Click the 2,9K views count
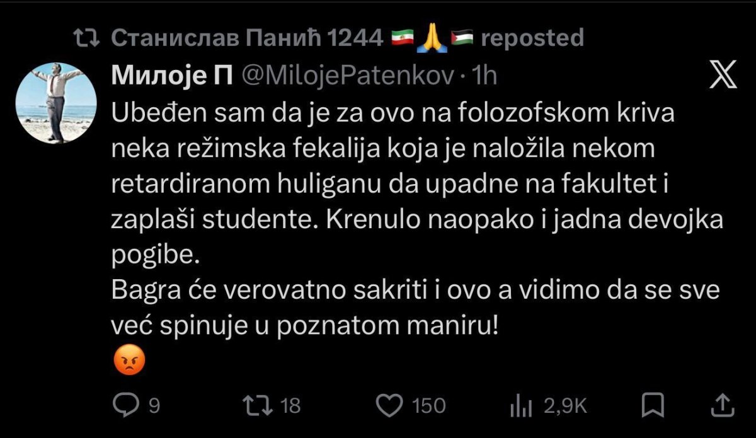756x438 pixels. [565, 405]
